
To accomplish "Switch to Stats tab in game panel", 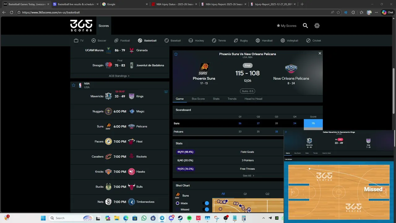I will click(x=216, y=99).
